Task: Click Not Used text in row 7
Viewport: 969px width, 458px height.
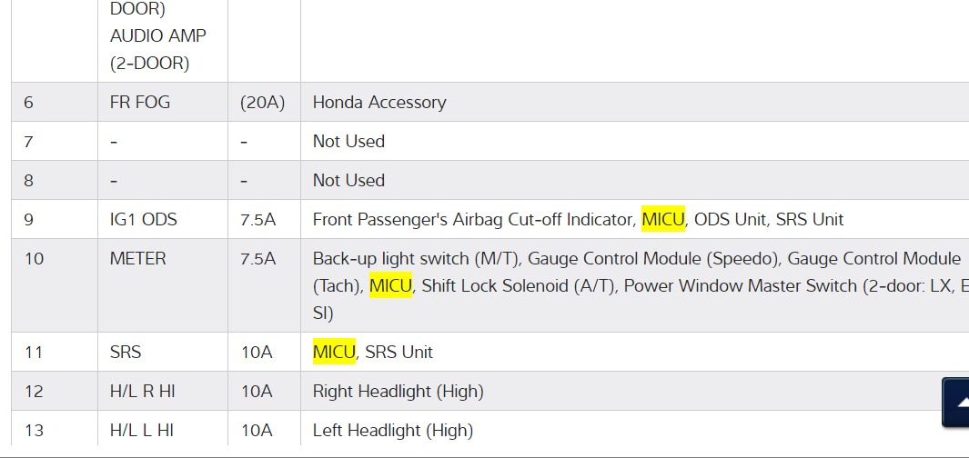Action: click(348, 141)
